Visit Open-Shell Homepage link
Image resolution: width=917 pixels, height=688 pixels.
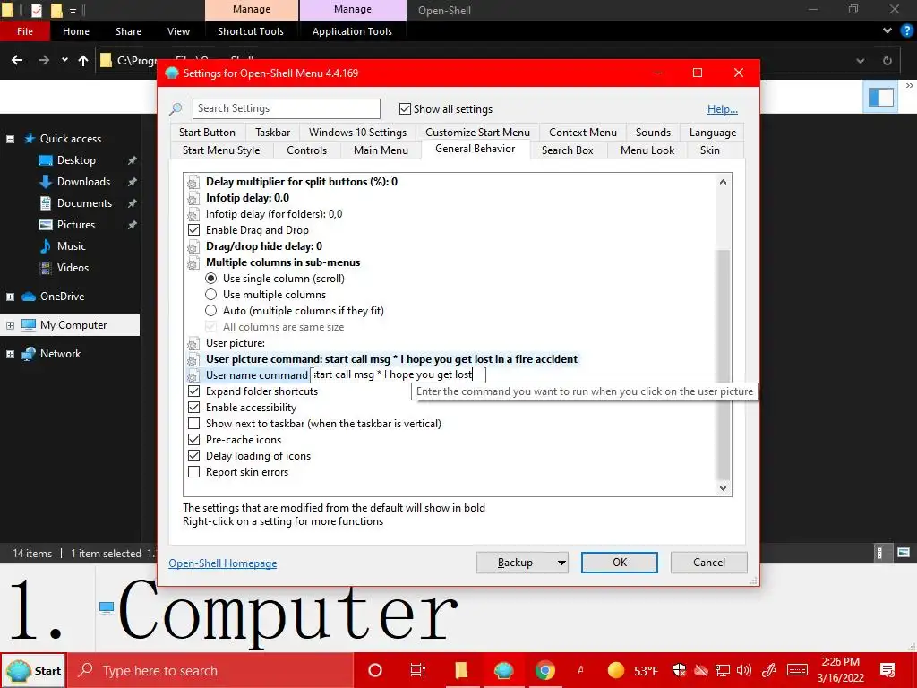pyautogui.click(x=223, y=563)
